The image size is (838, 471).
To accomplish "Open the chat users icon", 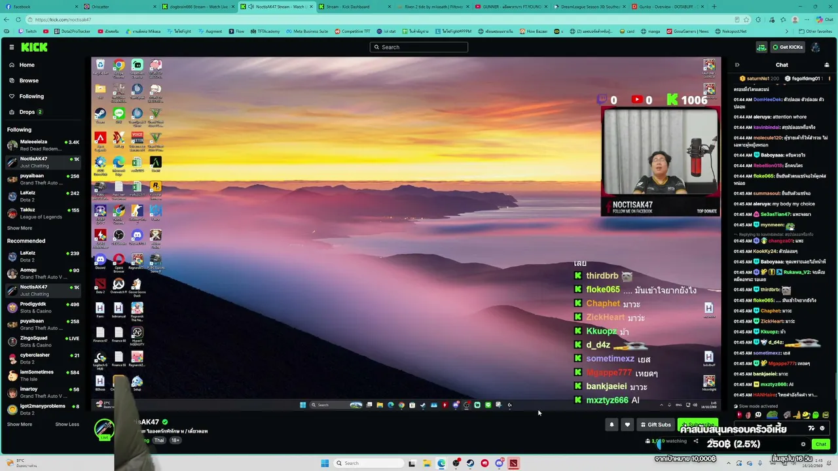I will pyautogui.click(x=827, y=65).
